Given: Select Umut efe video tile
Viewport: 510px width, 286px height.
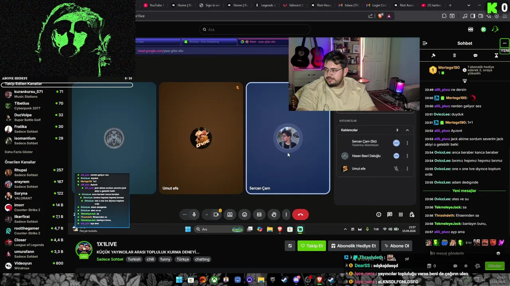Looking at the screenshot, I should (x=201, y=138).
